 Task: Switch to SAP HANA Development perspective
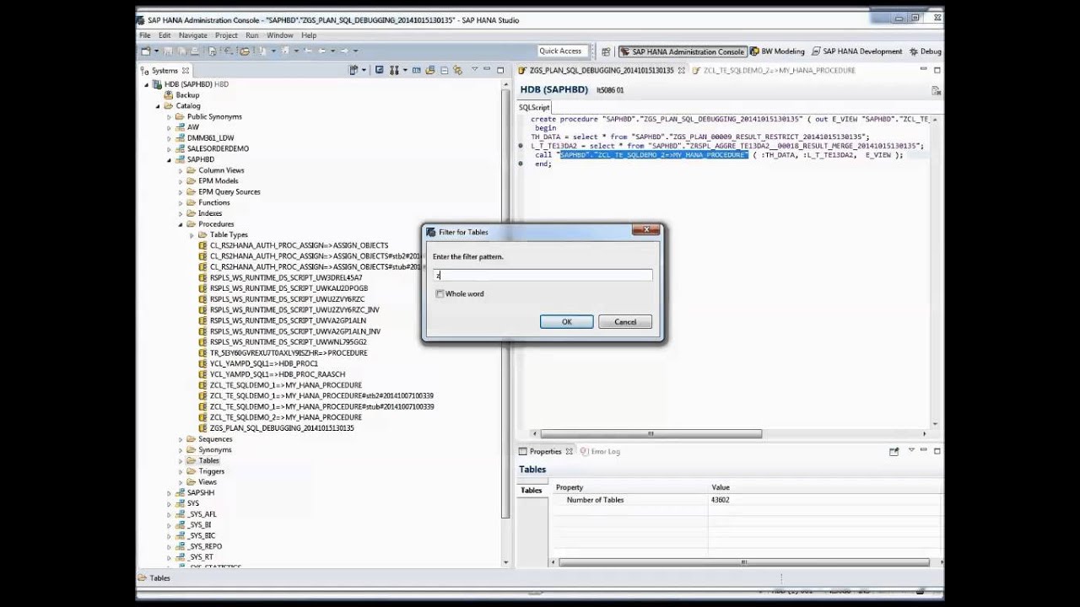point(856,51)
